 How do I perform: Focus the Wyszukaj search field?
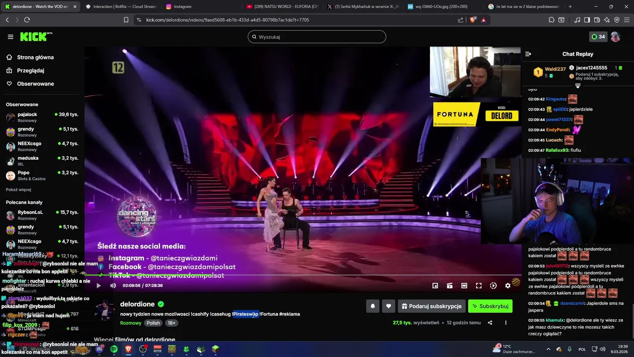(x=317, y=37)
